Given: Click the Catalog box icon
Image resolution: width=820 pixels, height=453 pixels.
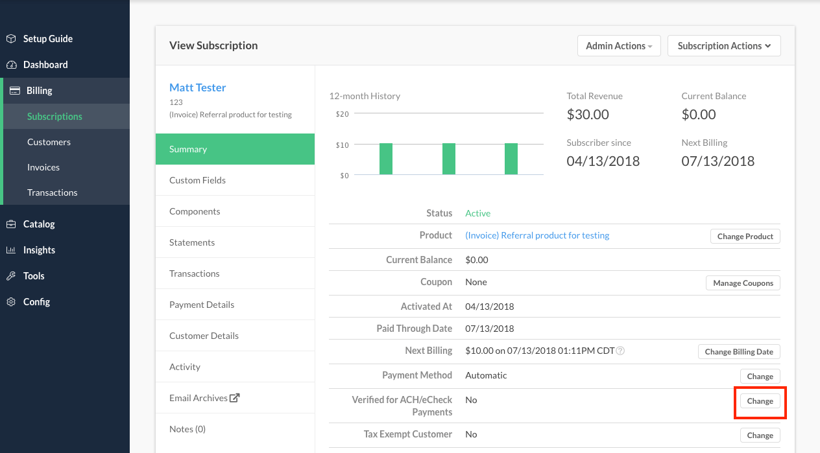Looking at the screenshot, I should (x=11, y=224).
